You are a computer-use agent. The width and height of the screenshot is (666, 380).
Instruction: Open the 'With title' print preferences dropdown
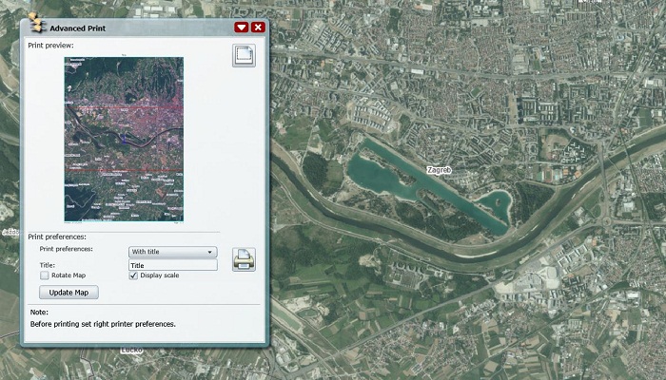pyautogui.click(x=172, y=252)
